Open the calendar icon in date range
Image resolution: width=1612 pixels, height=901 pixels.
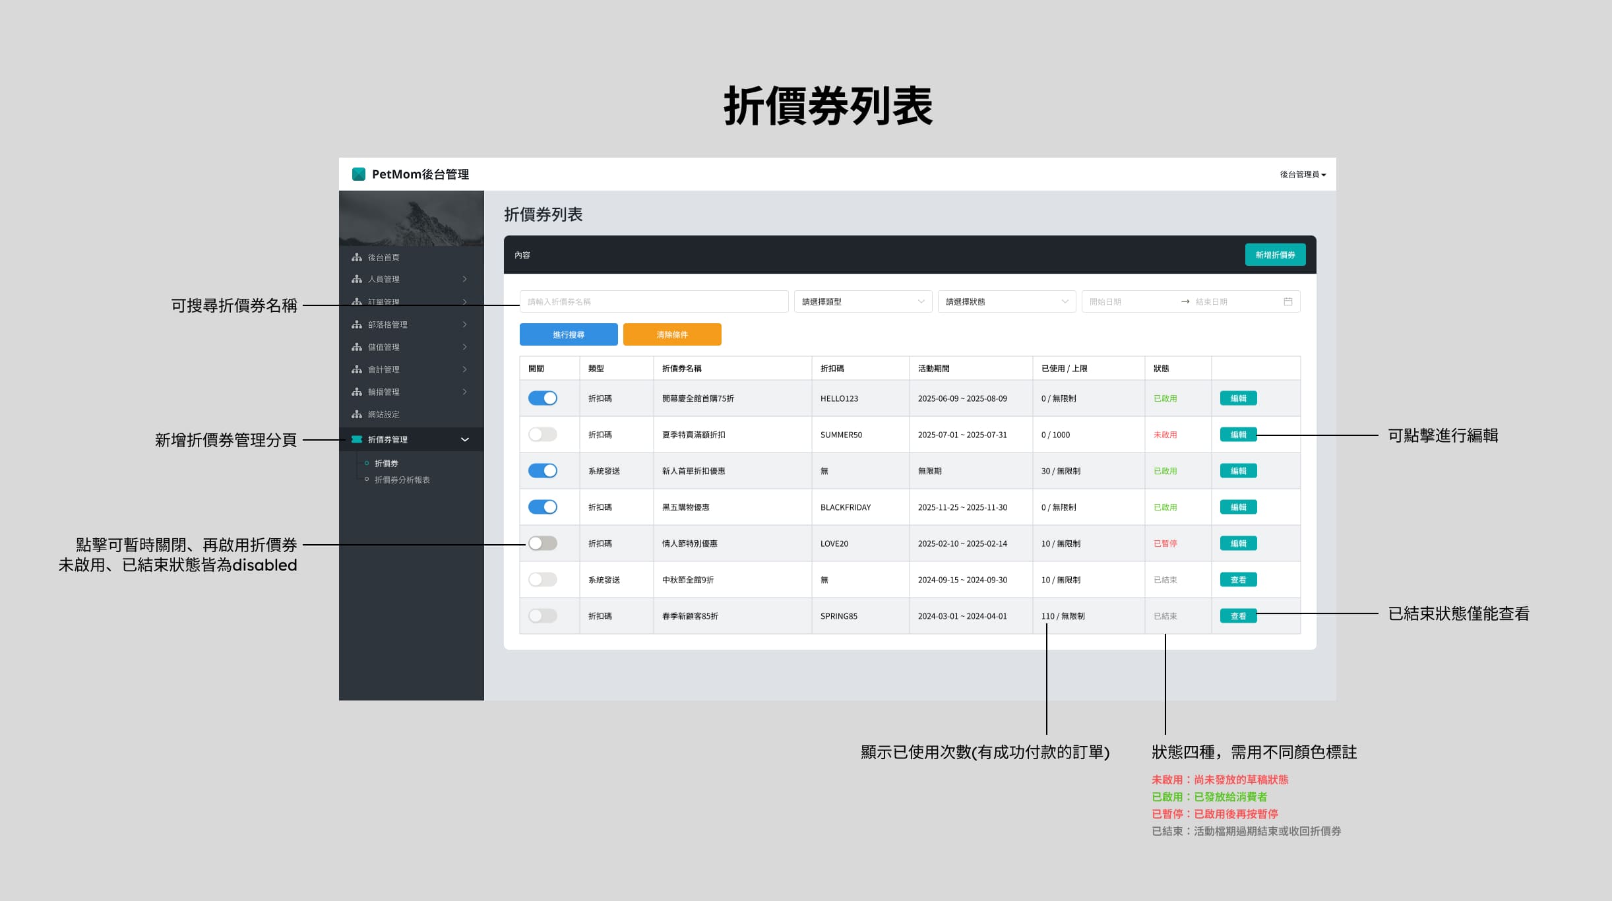(x=1287, y=301)
